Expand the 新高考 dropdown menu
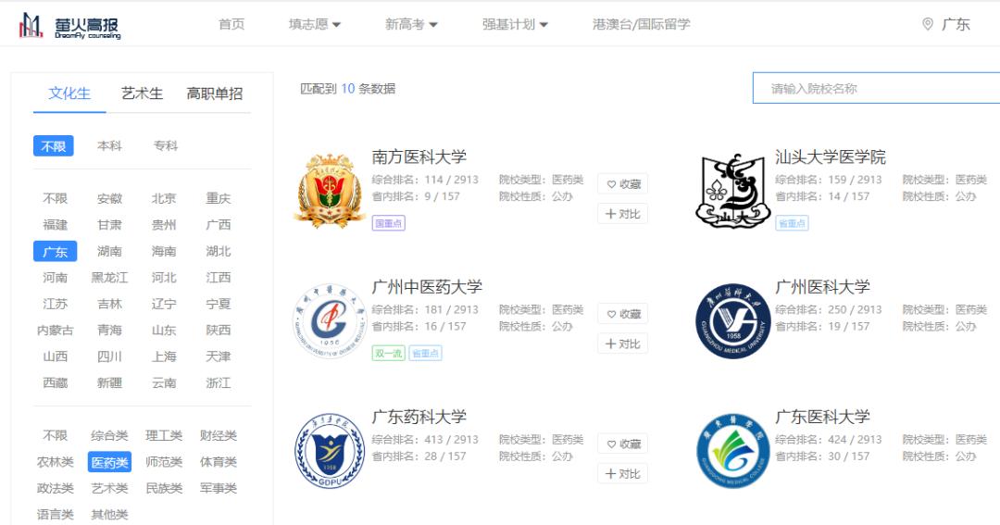Image resolution: width=1000 pixels, height=525 pixels. click(411, 24)
